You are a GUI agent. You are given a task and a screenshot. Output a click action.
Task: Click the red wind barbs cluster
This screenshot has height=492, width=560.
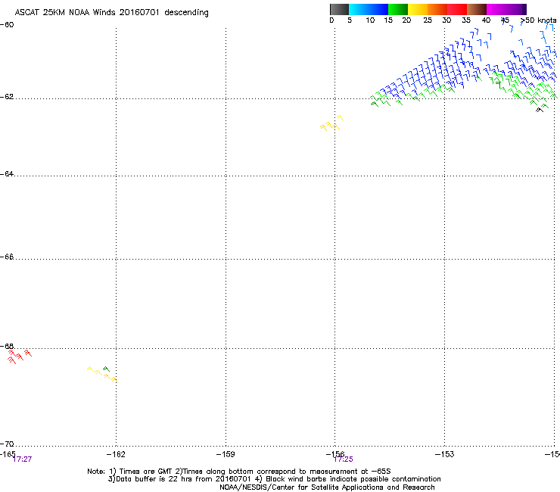pos(19,357)
